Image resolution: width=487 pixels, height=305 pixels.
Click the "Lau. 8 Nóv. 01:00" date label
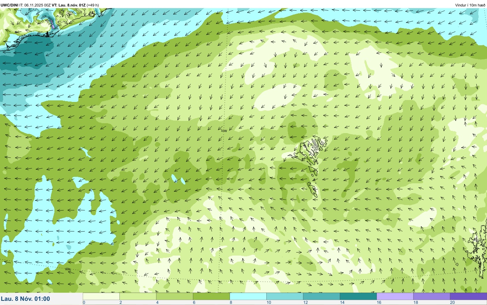click(x=25, y=299)
